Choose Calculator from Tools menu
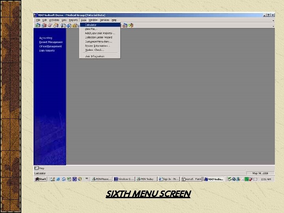 100,25
